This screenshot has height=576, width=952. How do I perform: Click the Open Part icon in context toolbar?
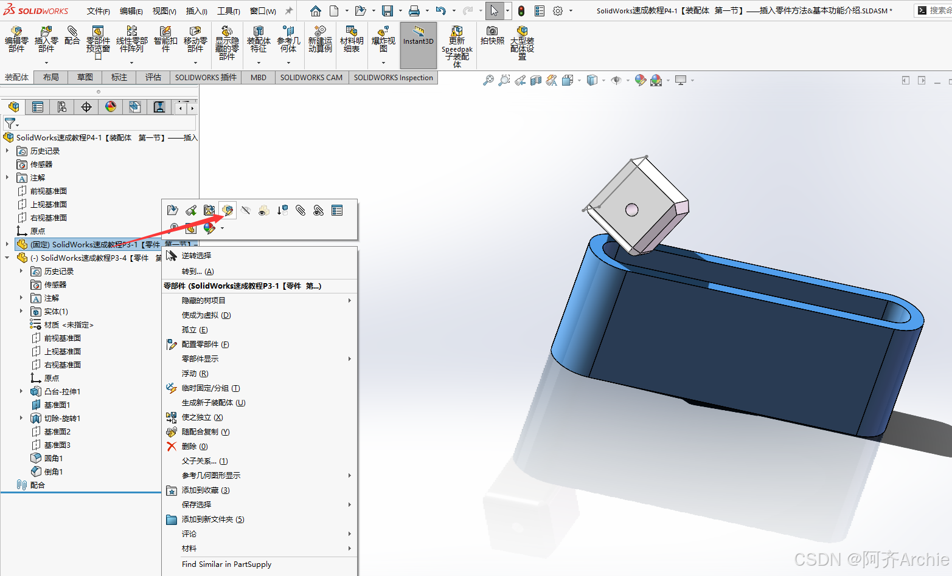173,210
